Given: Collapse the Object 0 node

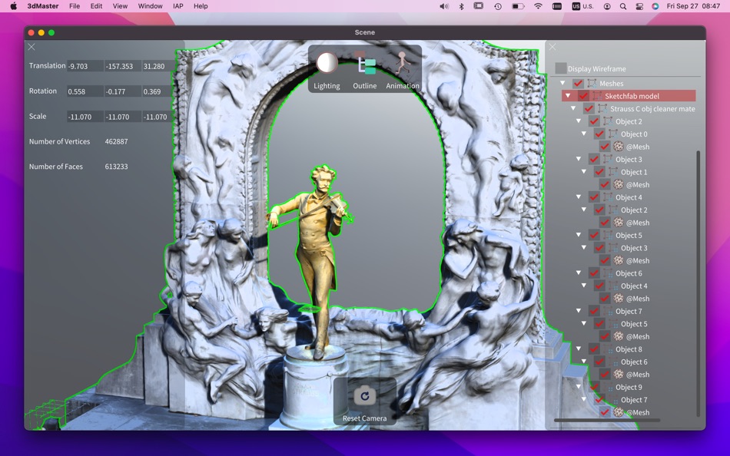Looking at the screenshot, I should point(584,134).
